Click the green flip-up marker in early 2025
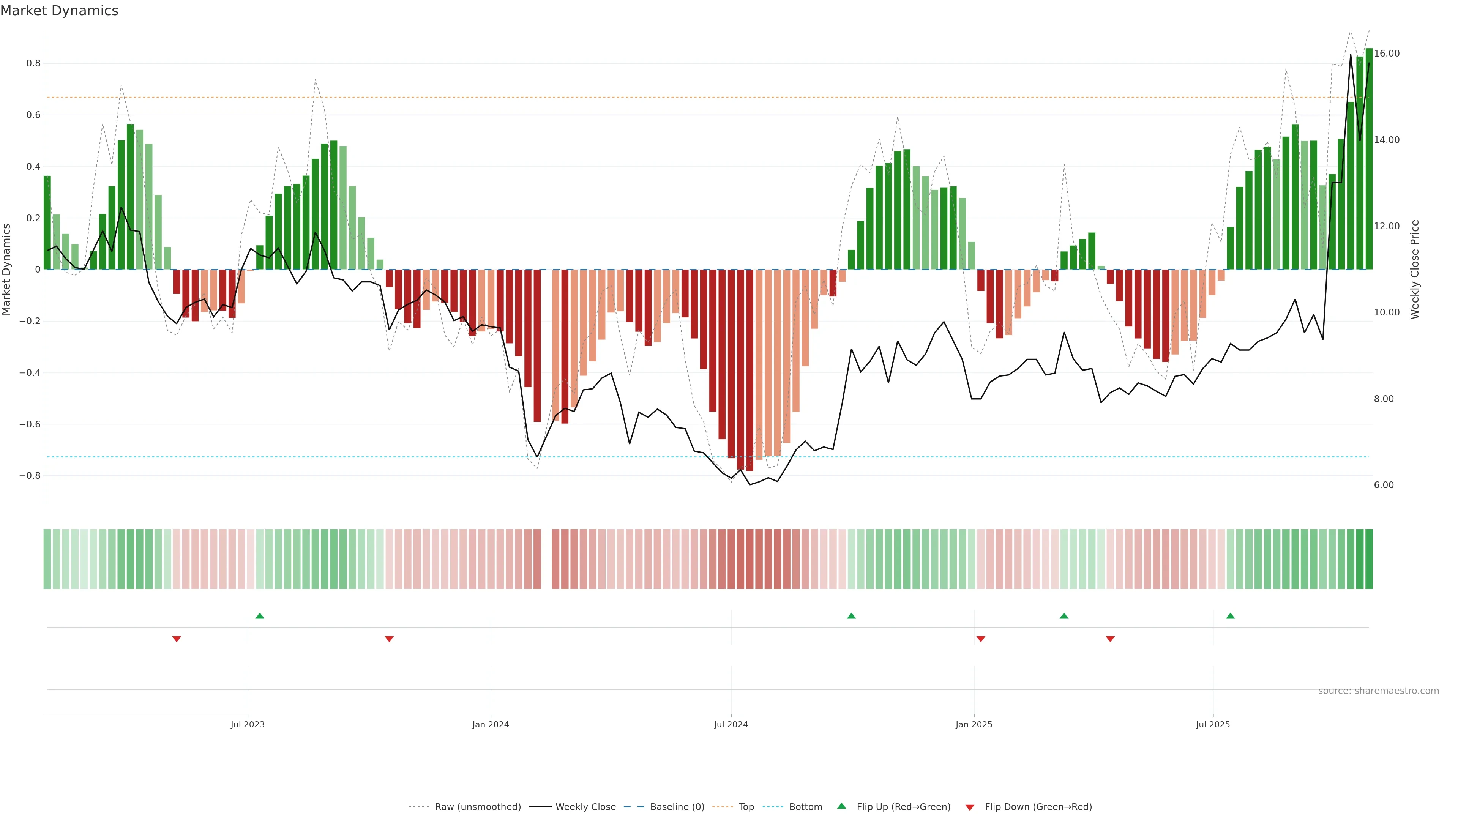 point(1064,616)
